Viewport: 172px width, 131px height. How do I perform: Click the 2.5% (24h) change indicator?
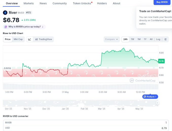tap(29, 20)
